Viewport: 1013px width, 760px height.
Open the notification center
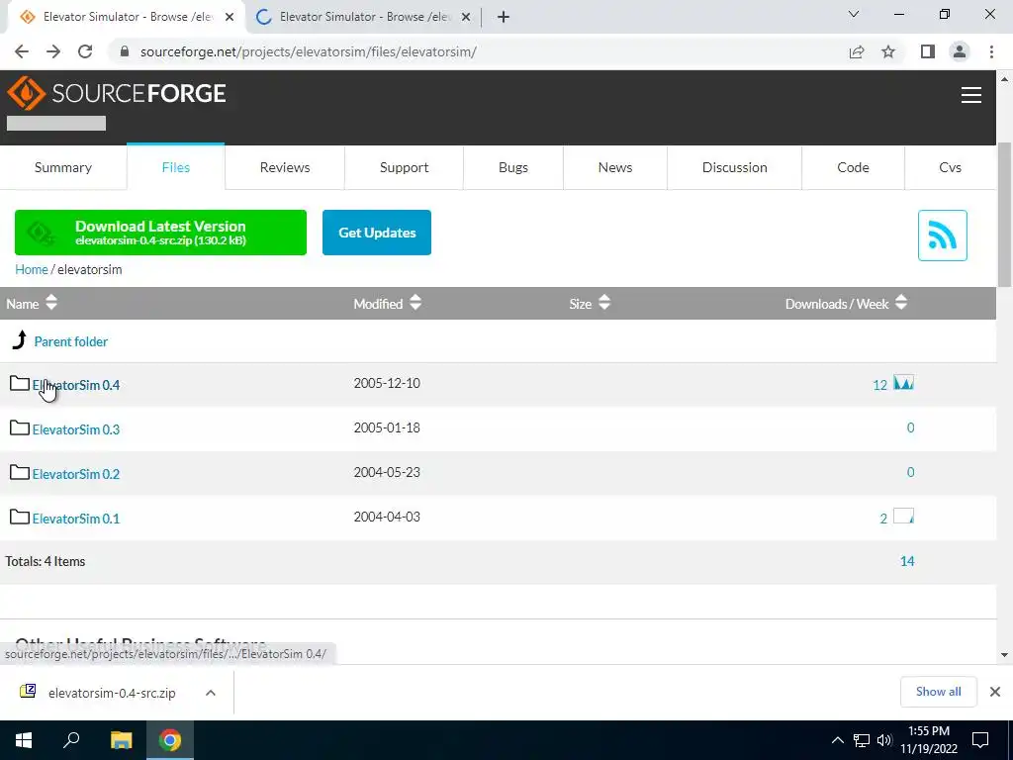(980, 740)
